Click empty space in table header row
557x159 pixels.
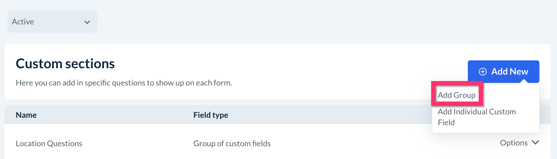pos(319,115)
